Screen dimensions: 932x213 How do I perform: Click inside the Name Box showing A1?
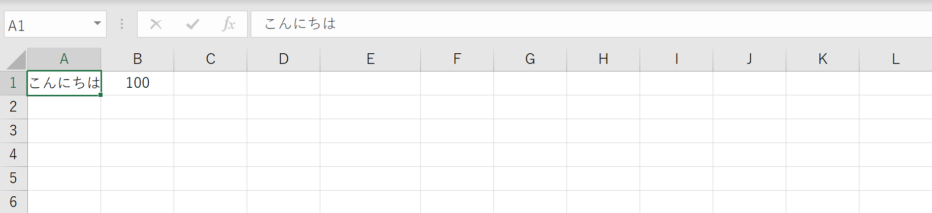click(x=48, y=24)
